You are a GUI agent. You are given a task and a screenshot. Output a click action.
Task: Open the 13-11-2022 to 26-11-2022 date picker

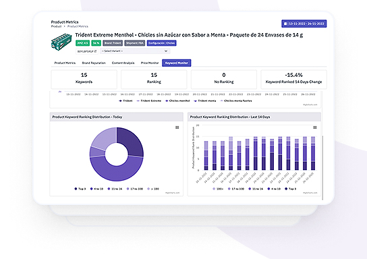tap(304, 24)
